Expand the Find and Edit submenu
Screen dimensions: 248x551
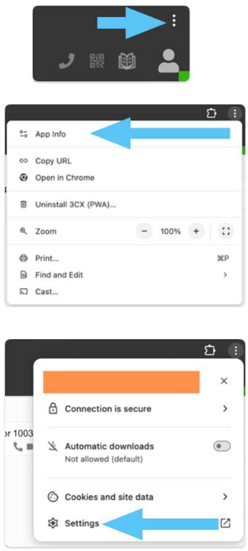(124, 275)
